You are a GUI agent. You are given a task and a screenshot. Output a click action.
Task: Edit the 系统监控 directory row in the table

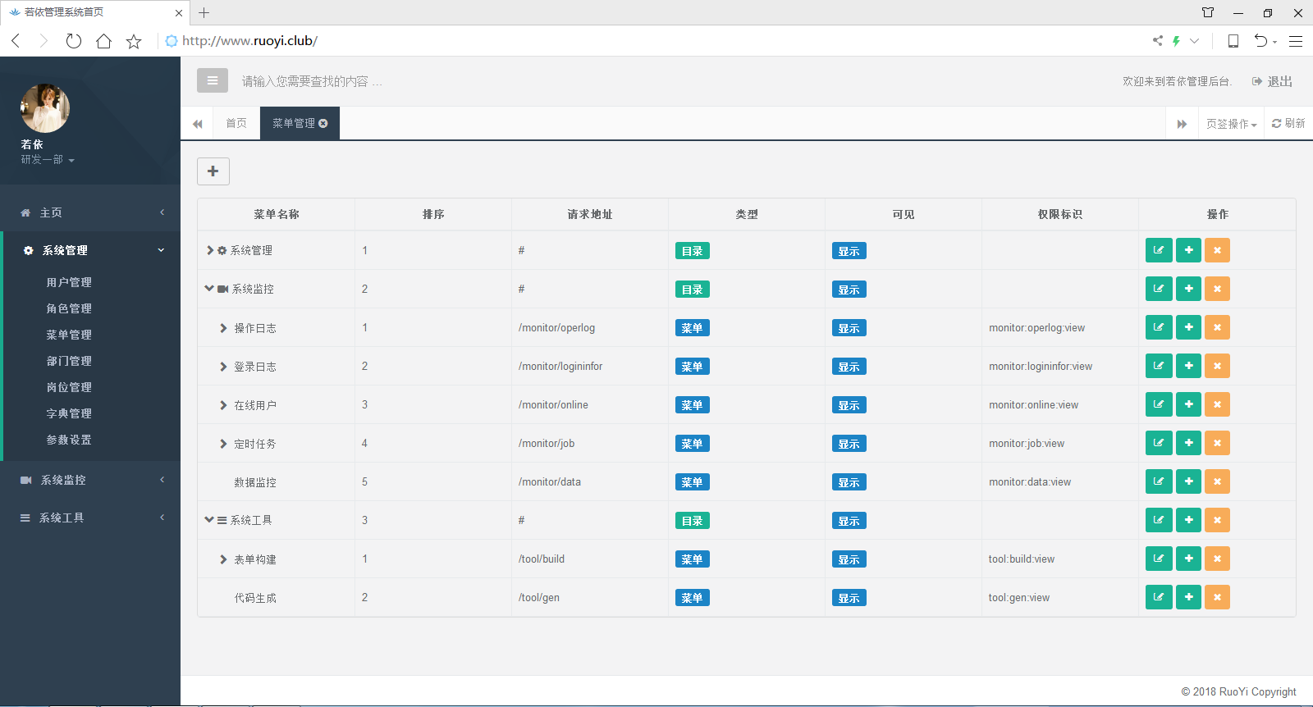(1159, 289)
